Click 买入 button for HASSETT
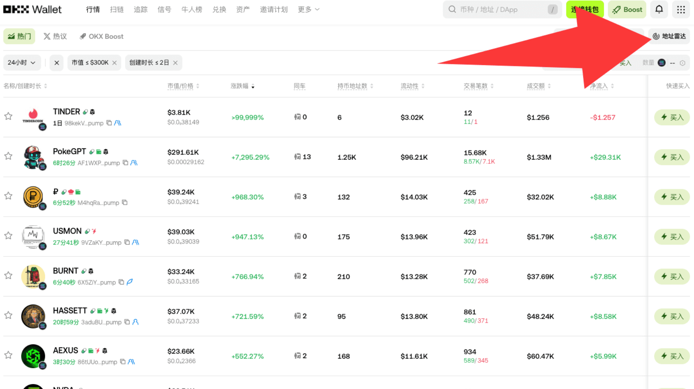Image resolution: width=694 pixels, height=389 pixels. coord(672,317)
